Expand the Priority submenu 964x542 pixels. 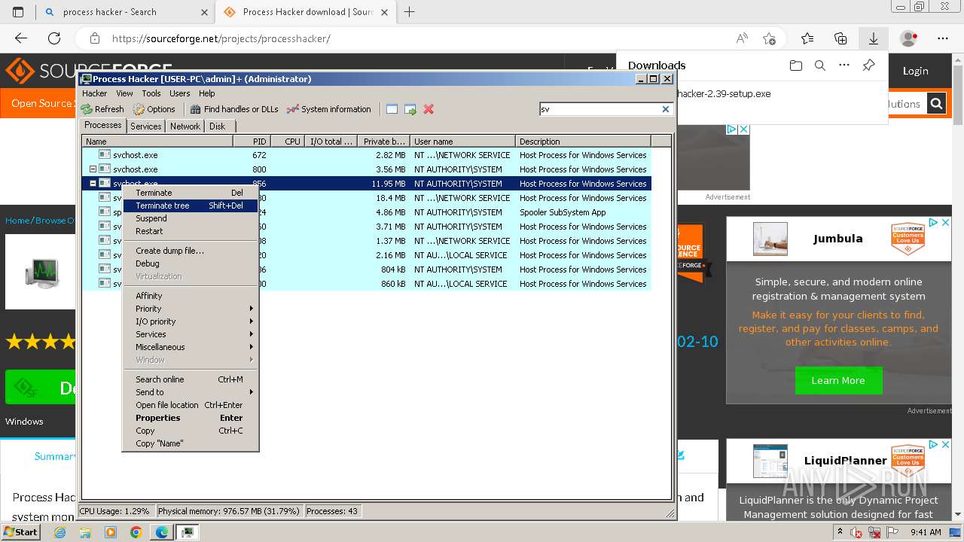(191, 309)
